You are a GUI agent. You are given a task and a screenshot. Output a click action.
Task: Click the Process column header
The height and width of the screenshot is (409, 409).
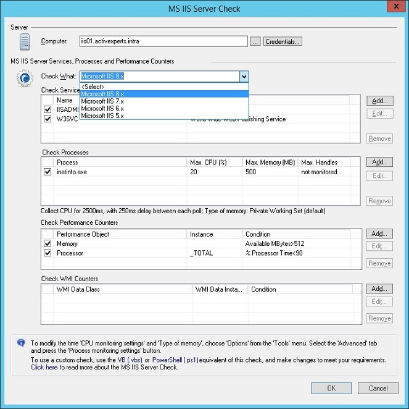(120, 162)
